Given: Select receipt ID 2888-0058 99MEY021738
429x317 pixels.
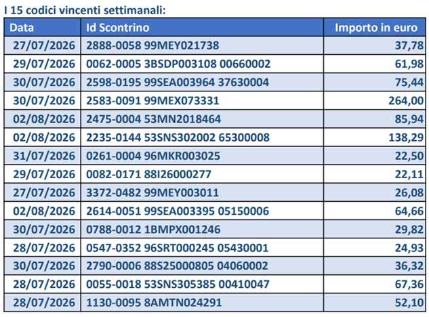Looking at the screenshot, I should (x=152, y=45).
